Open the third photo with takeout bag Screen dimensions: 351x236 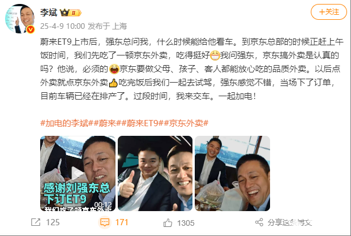pyautogui.click(x=232, y=173)
